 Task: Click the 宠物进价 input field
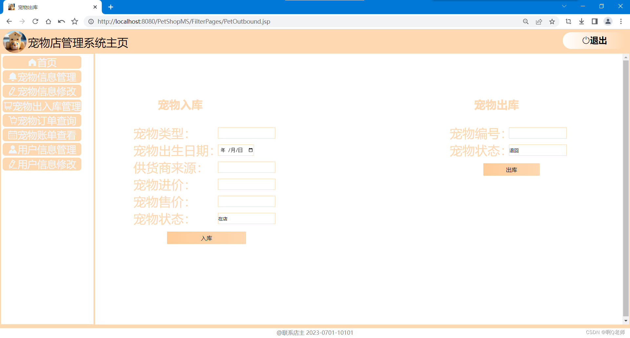(246, 184)
